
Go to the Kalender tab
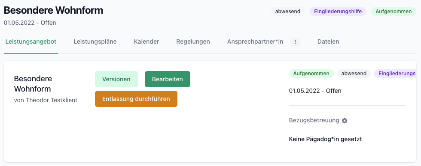point(146,41)
